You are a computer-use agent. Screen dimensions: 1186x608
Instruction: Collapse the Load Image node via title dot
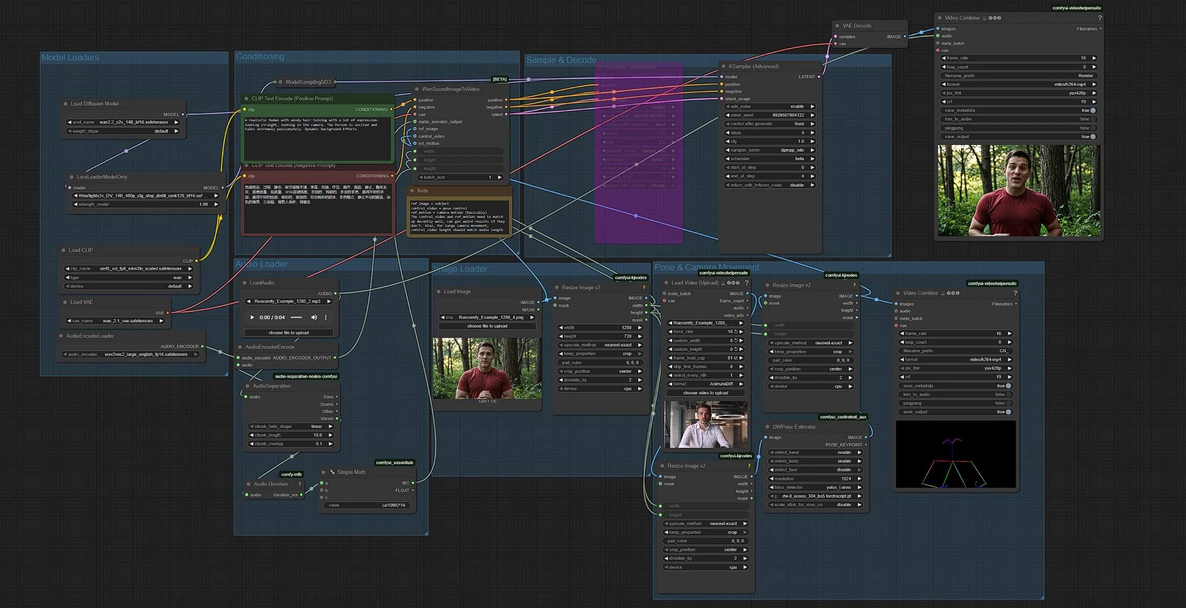439,291
